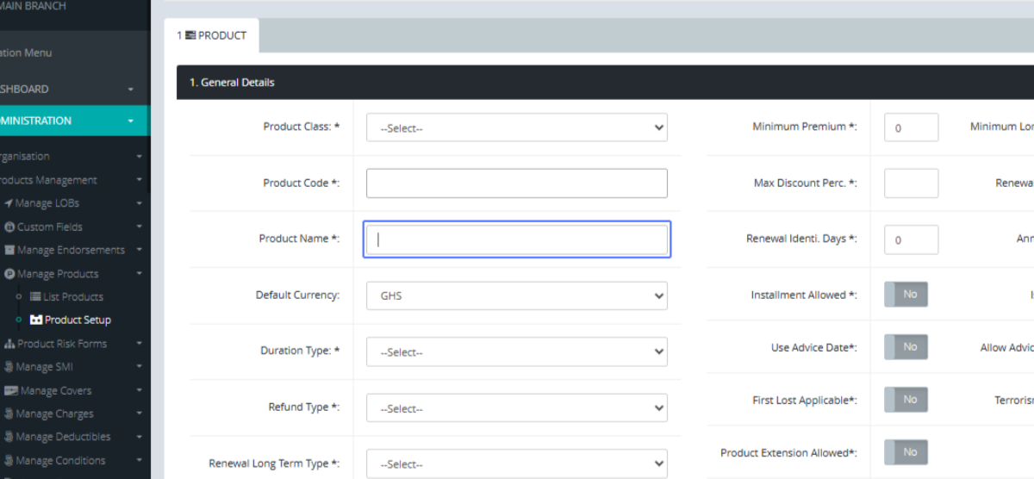Toggle the Installment Allowed switch
Image resolution: width=1034 pixels, height=479 pixels.
coord(906,295)
